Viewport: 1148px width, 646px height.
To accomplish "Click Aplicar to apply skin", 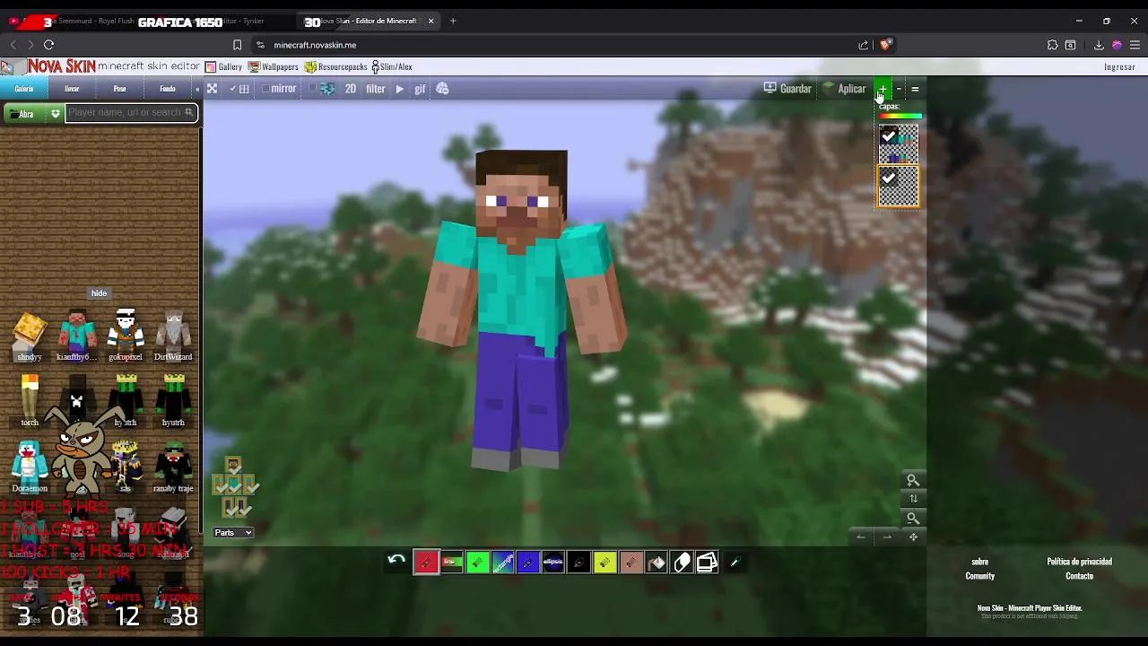I will pos(844,88).
